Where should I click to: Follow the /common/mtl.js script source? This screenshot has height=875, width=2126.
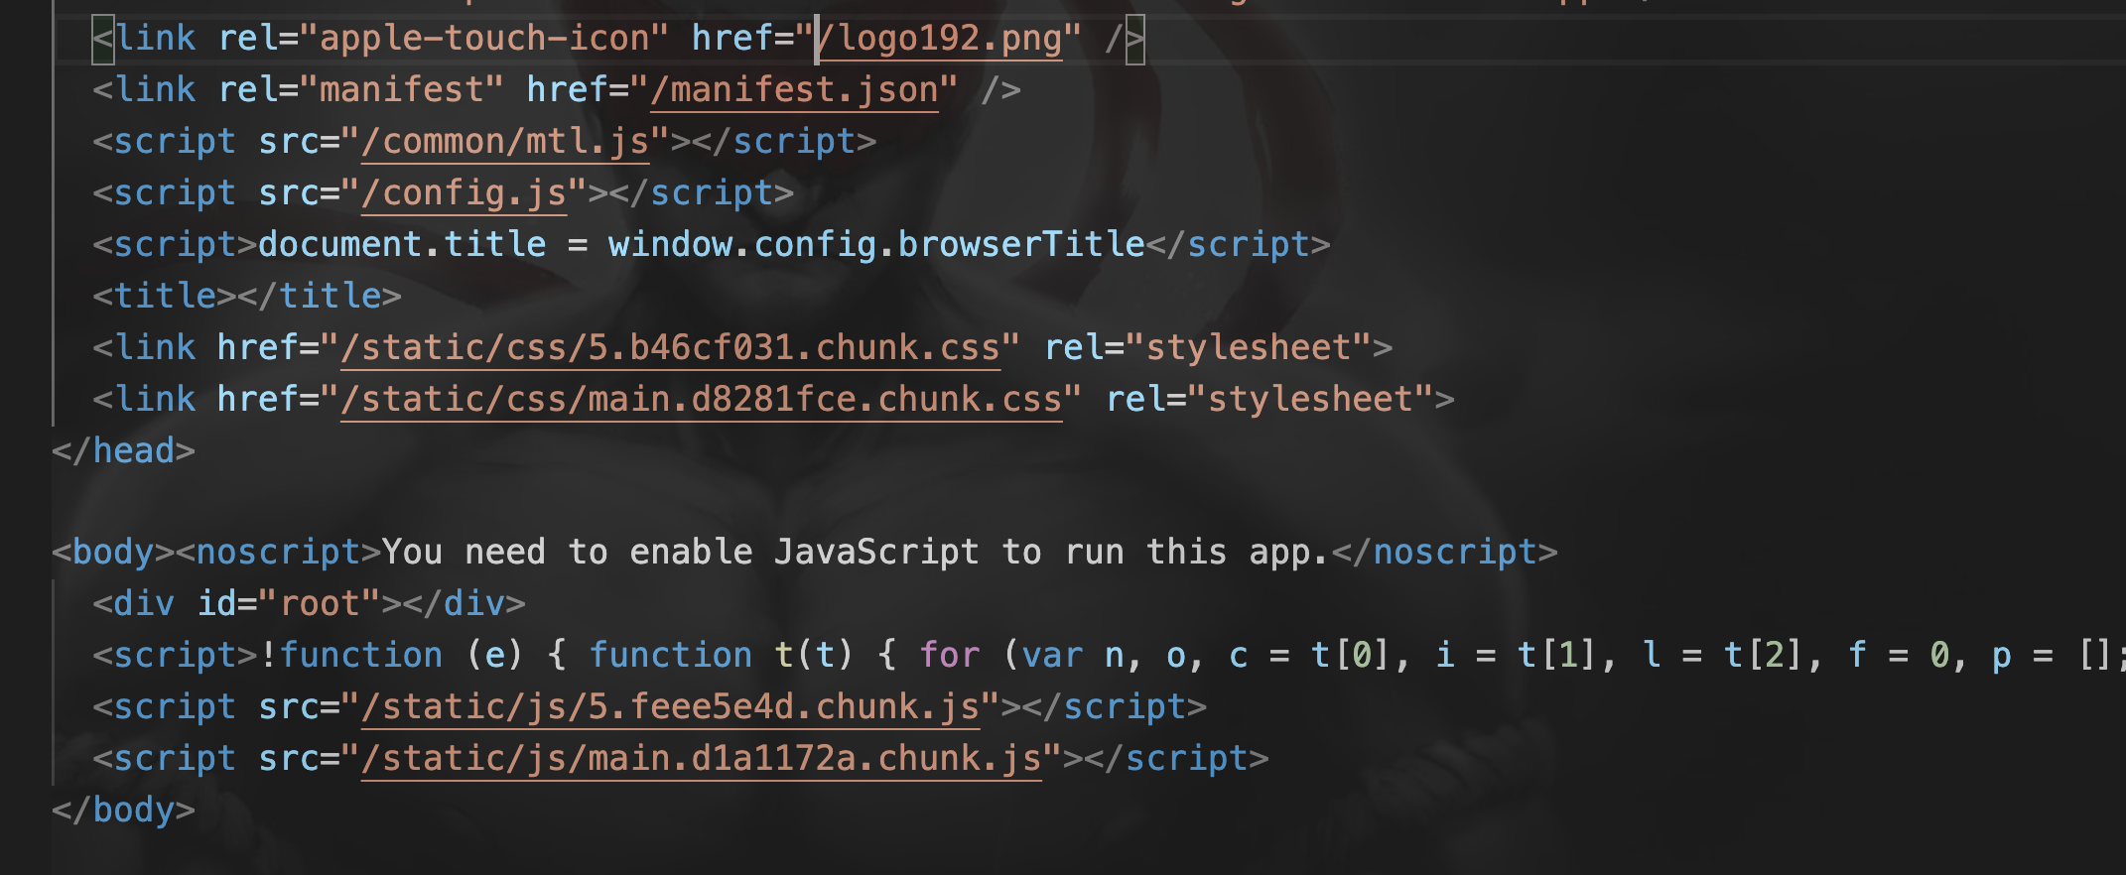click(505, 142)
